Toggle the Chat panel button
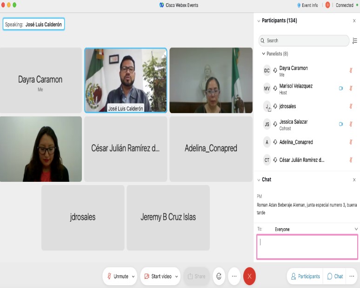The height and width of the screenshot is (288, 360). coord(335,276)
